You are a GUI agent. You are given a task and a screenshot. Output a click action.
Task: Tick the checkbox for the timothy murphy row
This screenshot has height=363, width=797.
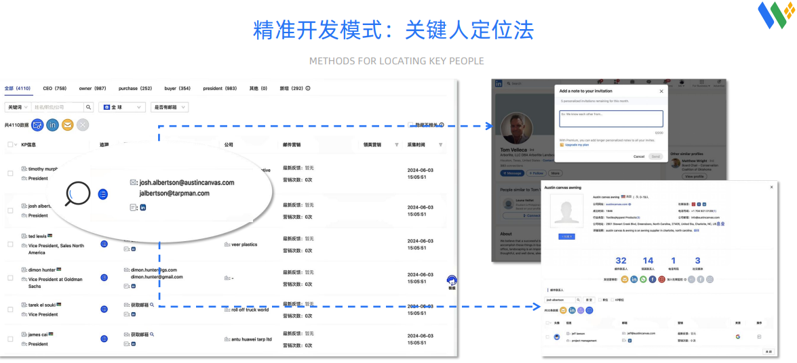pyautogui.click(x=10, y=173)
